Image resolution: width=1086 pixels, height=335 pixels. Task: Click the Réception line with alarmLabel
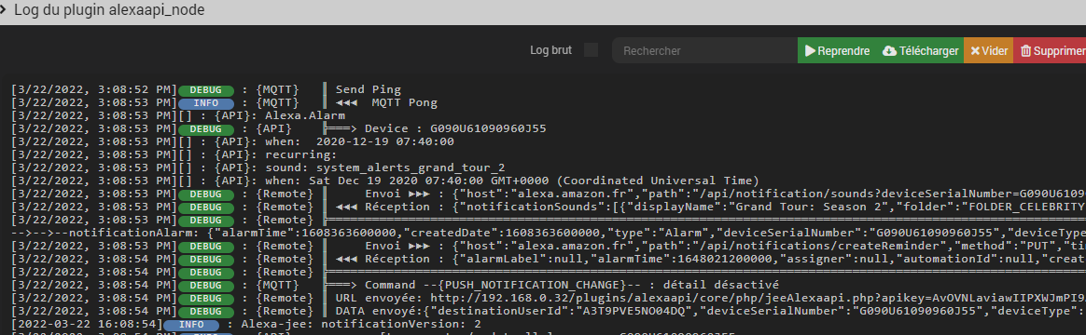click(x=549, y=259)
